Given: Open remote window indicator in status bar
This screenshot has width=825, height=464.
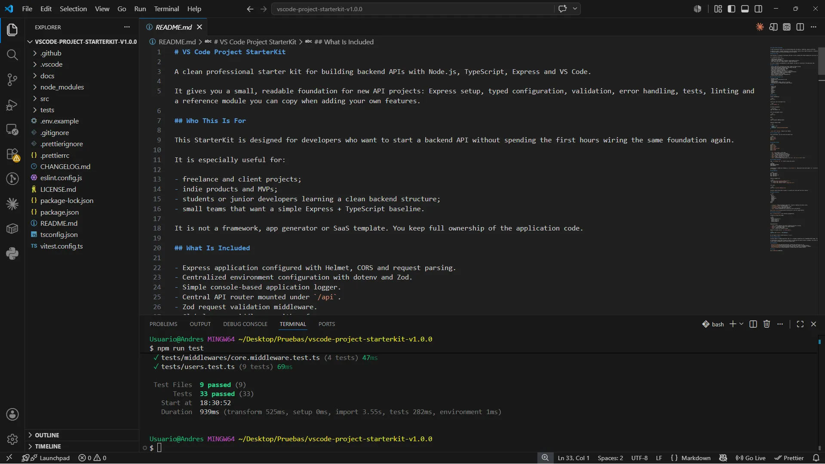Looking at the screenshot, I should click(9, 458).
